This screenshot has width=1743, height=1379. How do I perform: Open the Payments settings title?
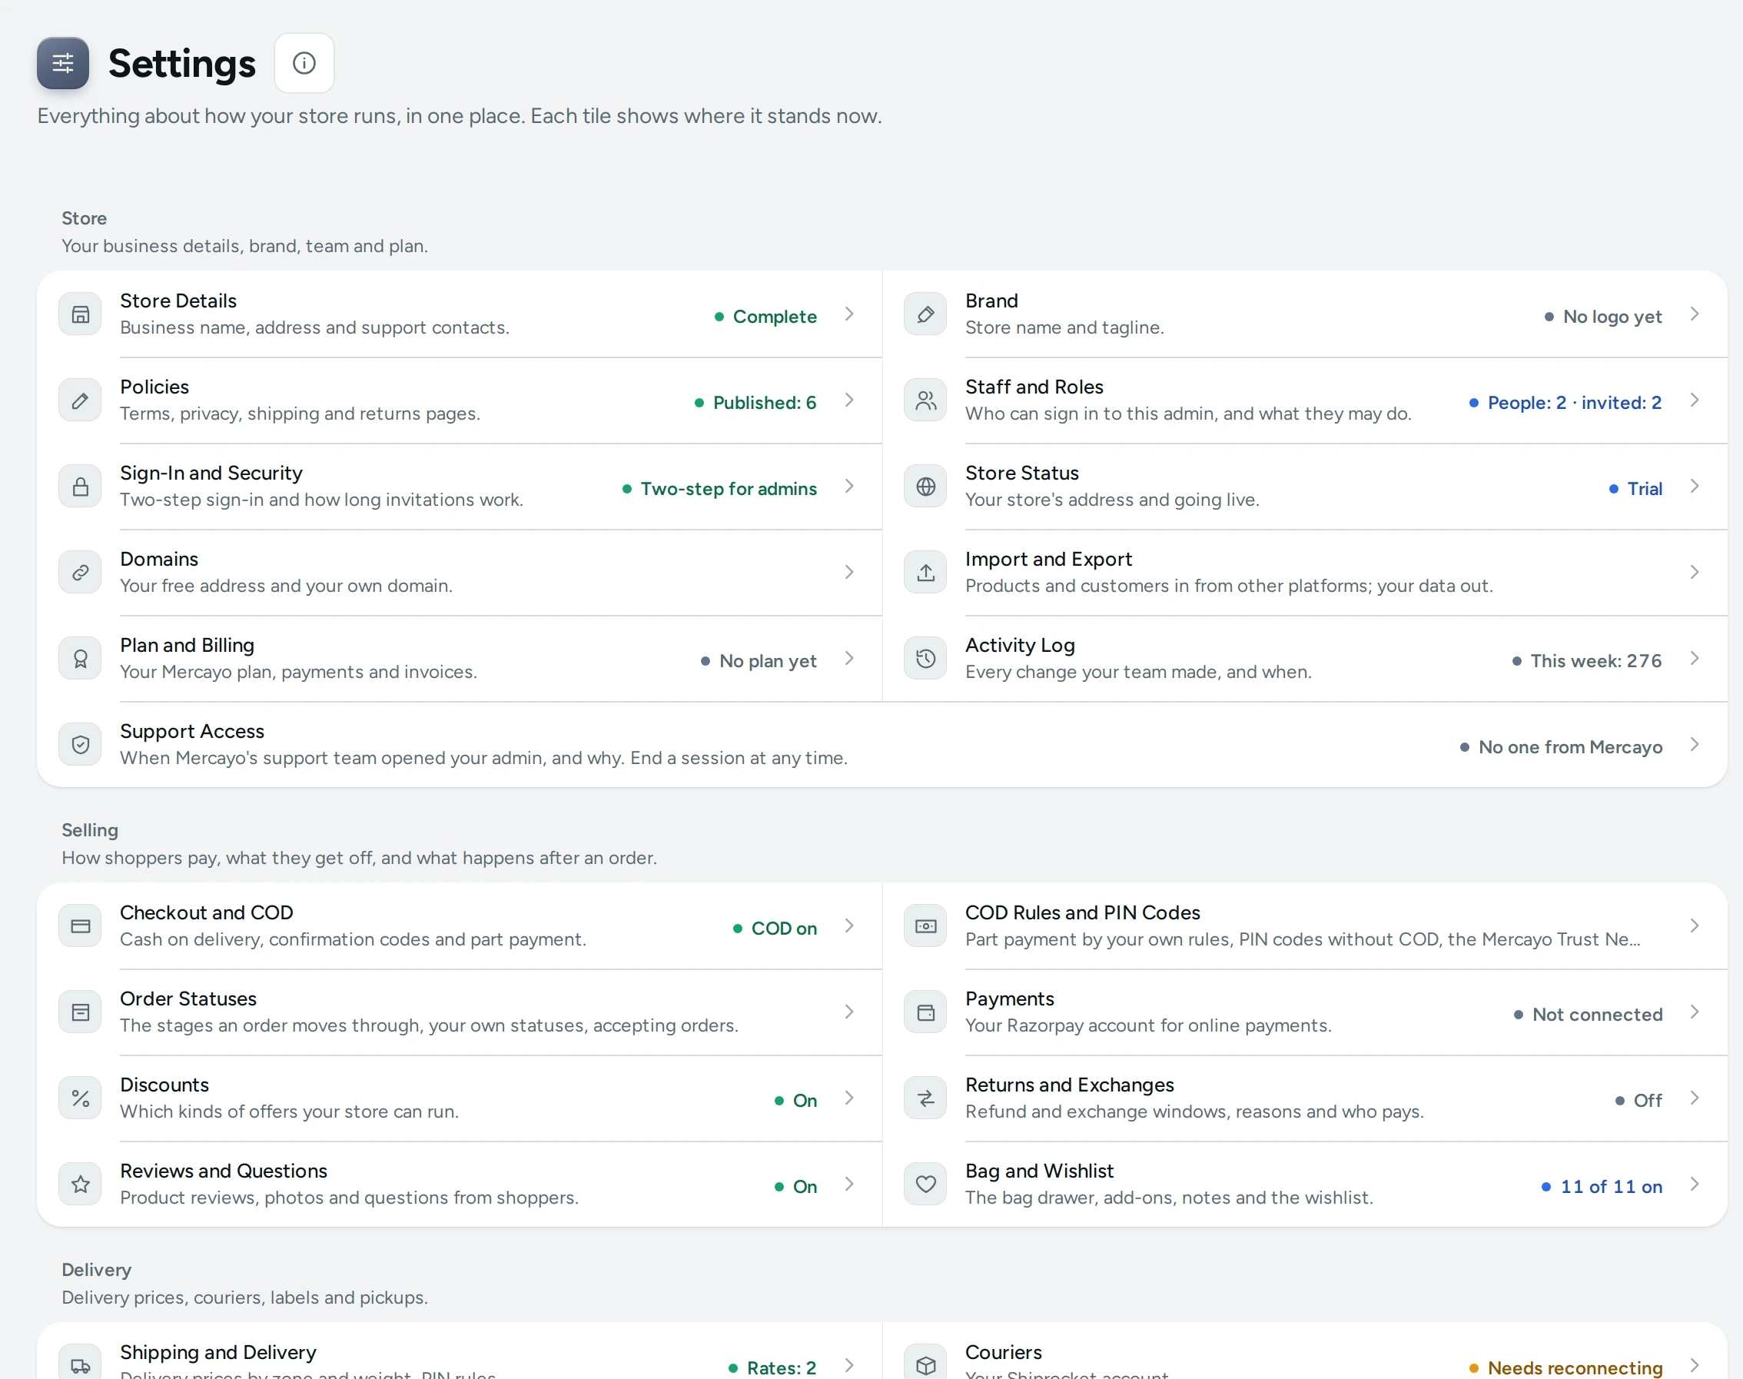pos(1009,999)
